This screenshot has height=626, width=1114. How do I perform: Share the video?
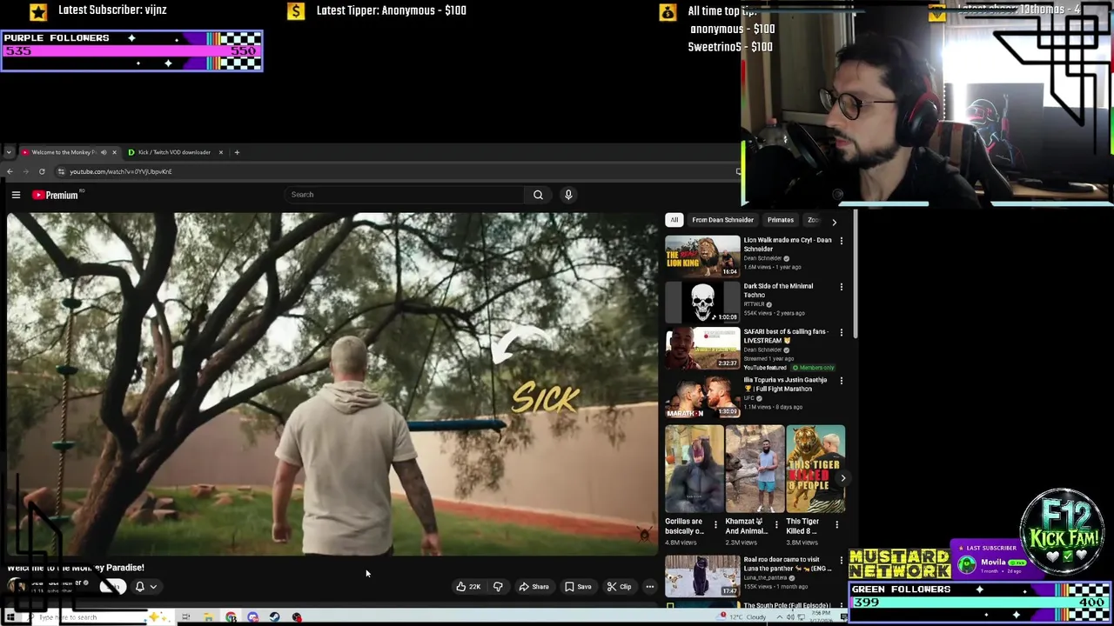[534, 587]
